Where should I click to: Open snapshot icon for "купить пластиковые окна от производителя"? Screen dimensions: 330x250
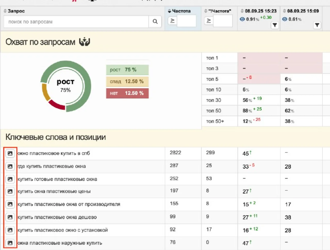pyautogui.click(x=10, y=204)
